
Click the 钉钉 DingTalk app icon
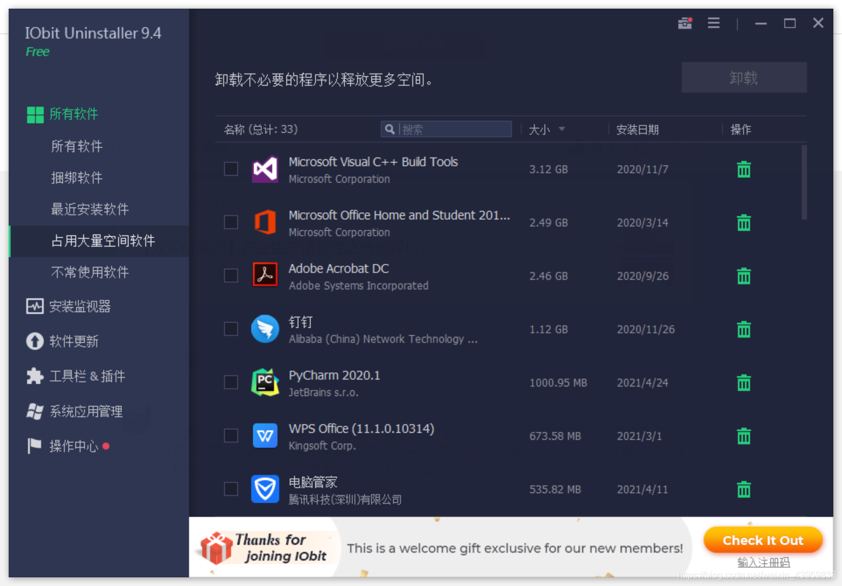point(265,329)
